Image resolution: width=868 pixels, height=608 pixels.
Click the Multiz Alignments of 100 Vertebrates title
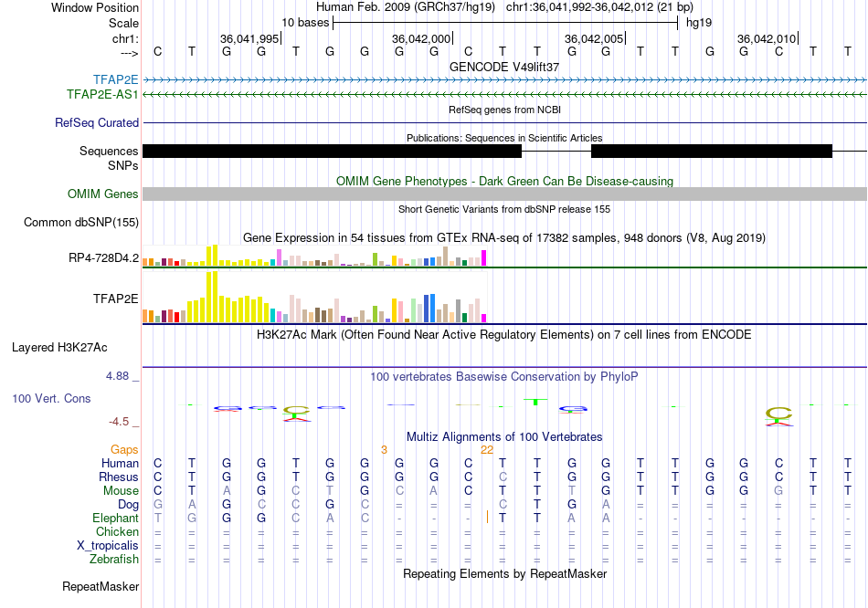504,437
